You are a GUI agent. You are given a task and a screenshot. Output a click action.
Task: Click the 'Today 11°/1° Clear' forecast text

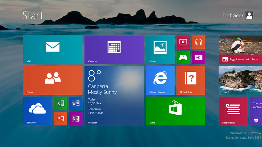95,101
